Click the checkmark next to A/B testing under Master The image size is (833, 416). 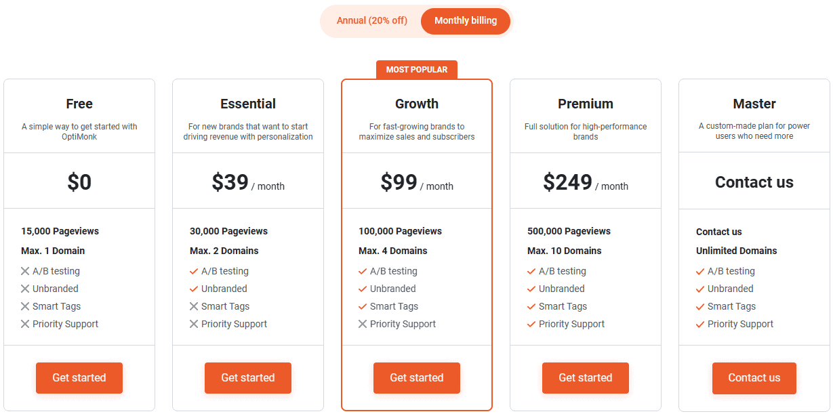(x=699, y=270)
